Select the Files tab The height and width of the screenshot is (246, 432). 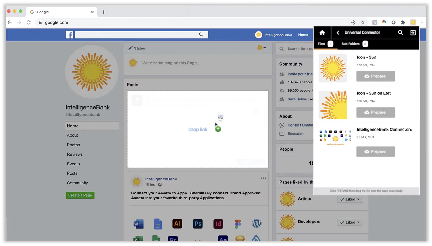(325, 44)
